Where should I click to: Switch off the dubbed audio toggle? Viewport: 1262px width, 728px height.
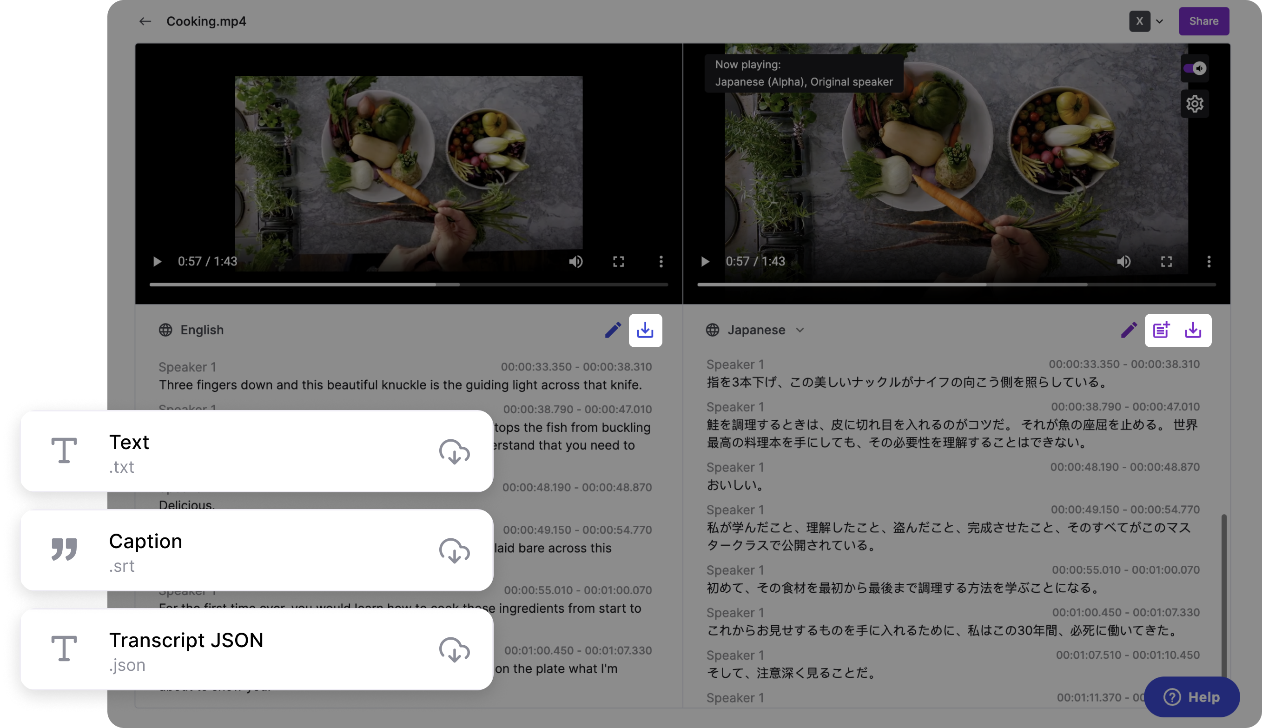click(1194, 68)
